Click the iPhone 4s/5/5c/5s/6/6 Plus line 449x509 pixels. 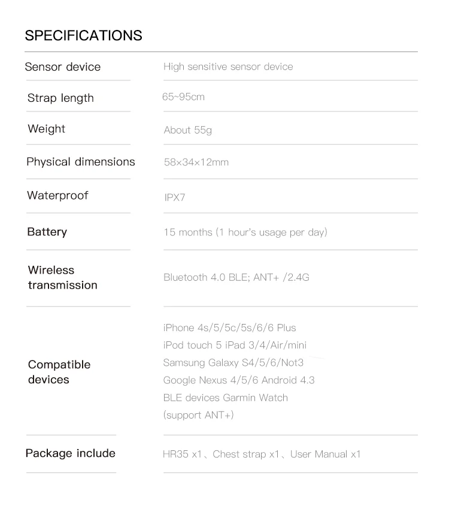tap(229, 328)
